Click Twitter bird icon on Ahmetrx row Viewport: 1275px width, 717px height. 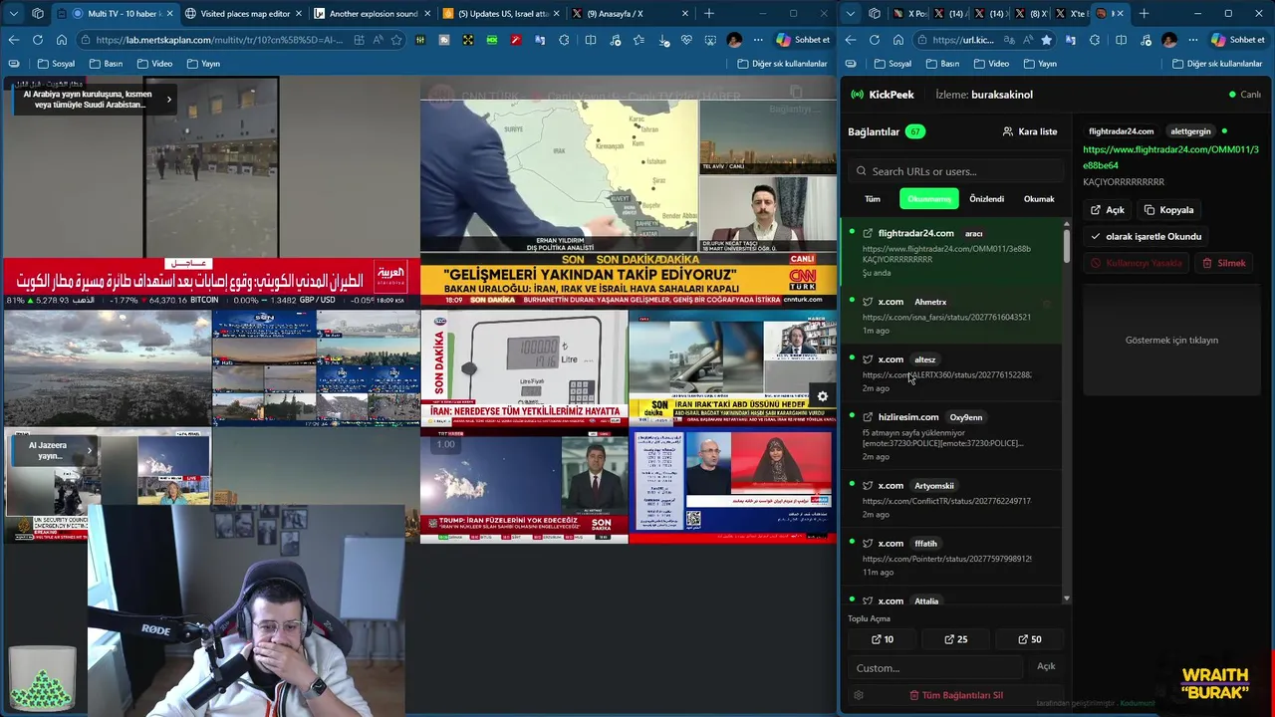(x=868, y=302)
